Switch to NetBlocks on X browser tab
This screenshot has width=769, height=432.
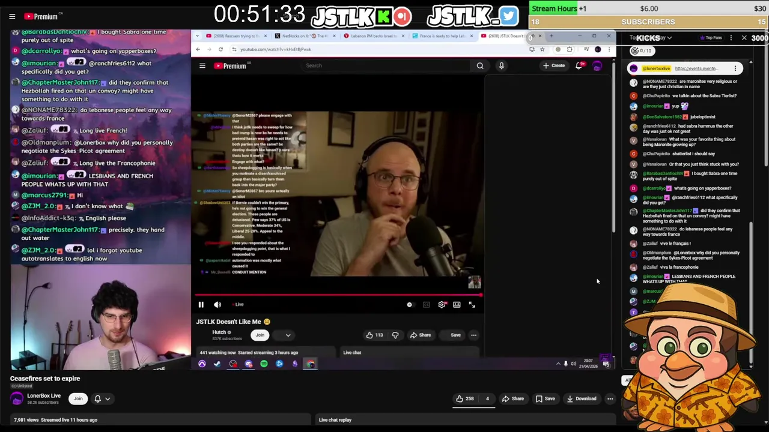click(x=302, y=36)
